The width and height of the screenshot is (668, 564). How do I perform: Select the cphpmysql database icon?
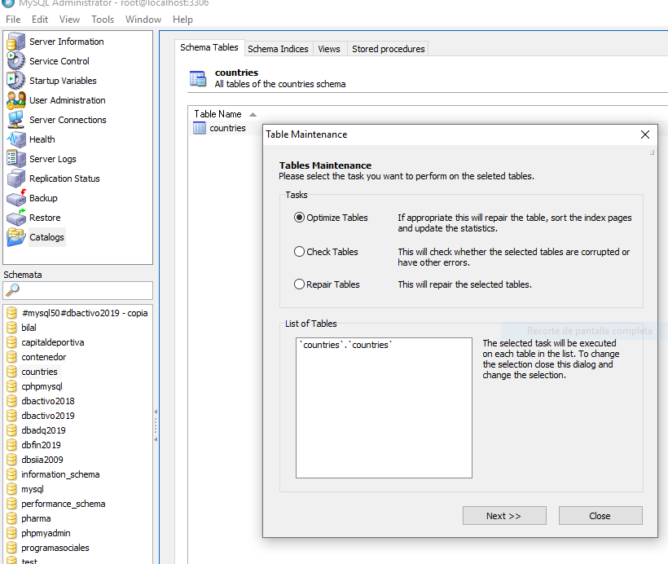click(x=11, y=386)
